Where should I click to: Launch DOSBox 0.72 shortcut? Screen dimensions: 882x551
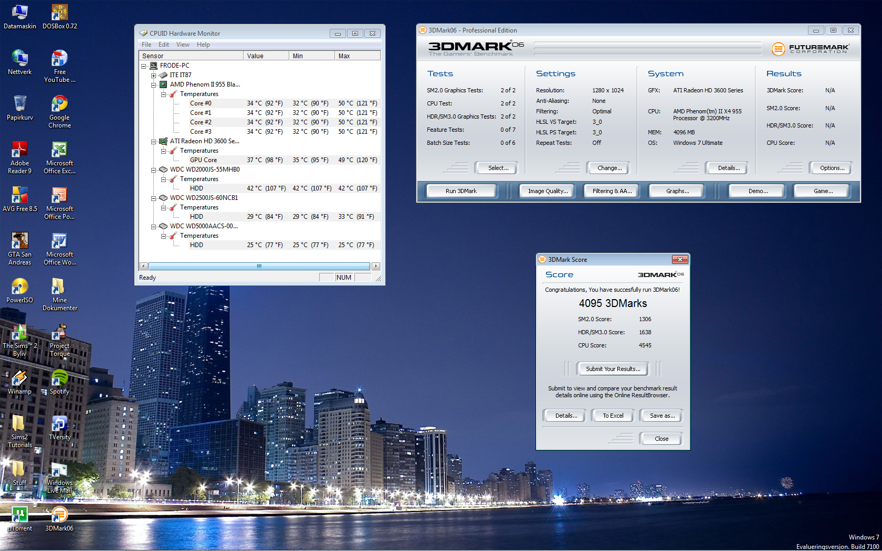[x=60, y=16]
